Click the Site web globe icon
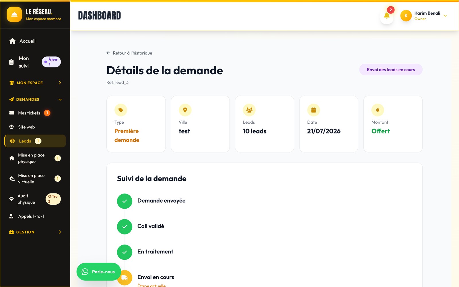The image size is (459, 287). pyautogui.click(x=11, y=127)
